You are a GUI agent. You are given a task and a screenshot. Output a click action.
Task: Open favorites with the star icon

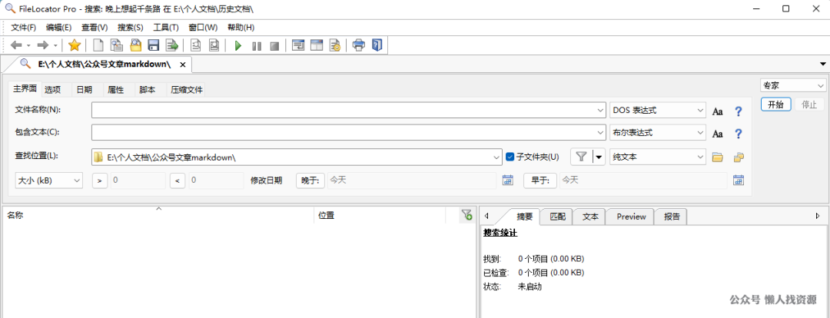coord(75,45)
